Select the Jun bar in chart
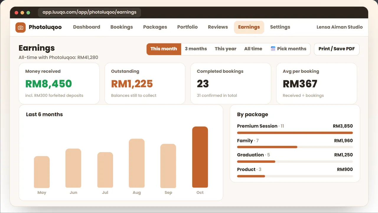 pos(74,168)
